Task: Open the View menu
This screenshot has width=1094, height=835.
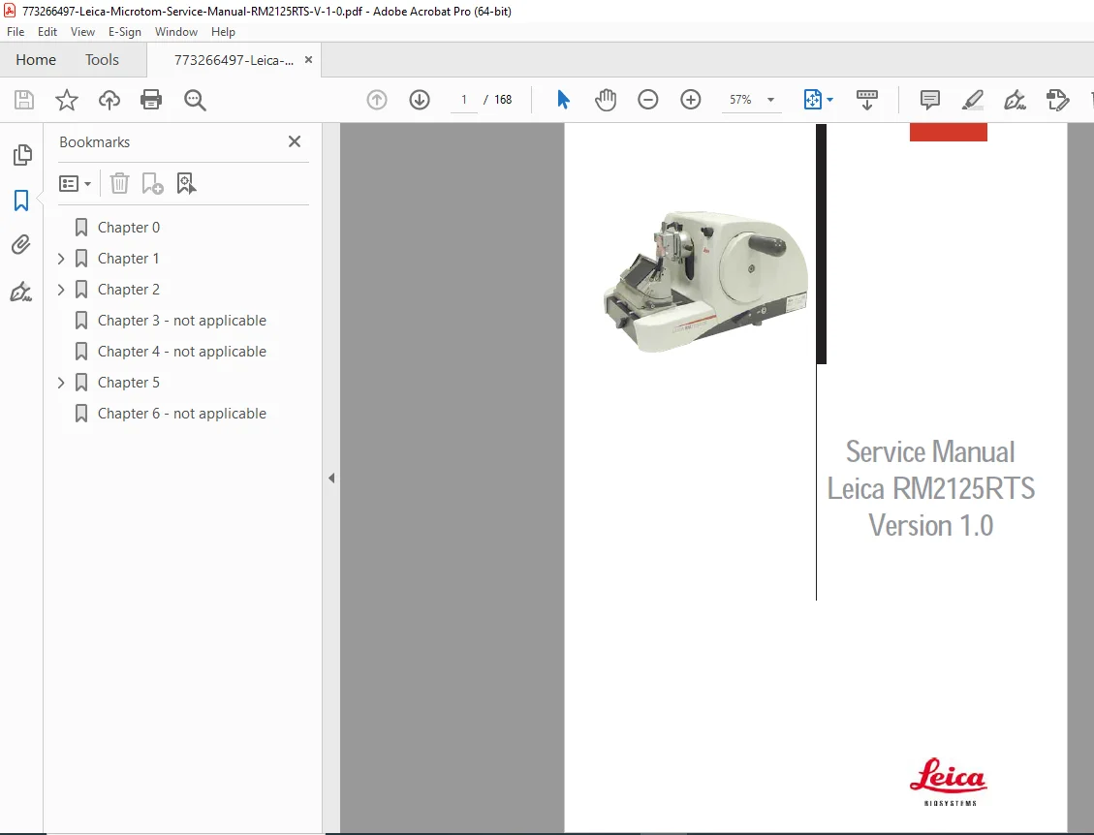Action: tap(82, 32)
